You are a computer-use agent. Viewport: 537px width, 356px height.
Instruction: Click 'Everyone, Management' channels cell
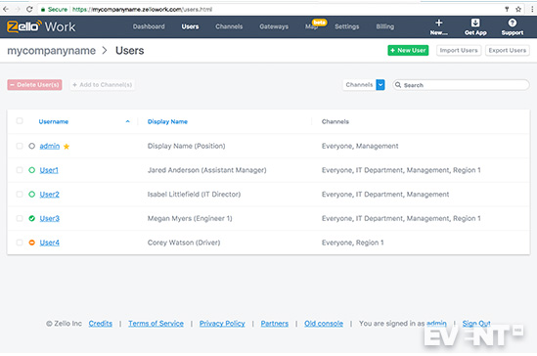click(x=360, y=146)
